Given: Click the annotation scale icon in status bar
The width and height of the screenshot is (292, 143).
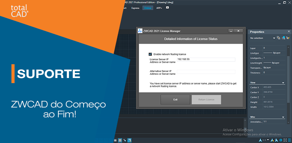Looking at the screenshot, I should [x=260, y=140].
